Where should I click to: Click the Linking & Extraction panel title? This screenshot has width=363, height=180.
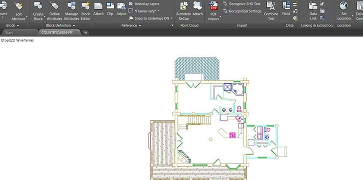[317, 25]
